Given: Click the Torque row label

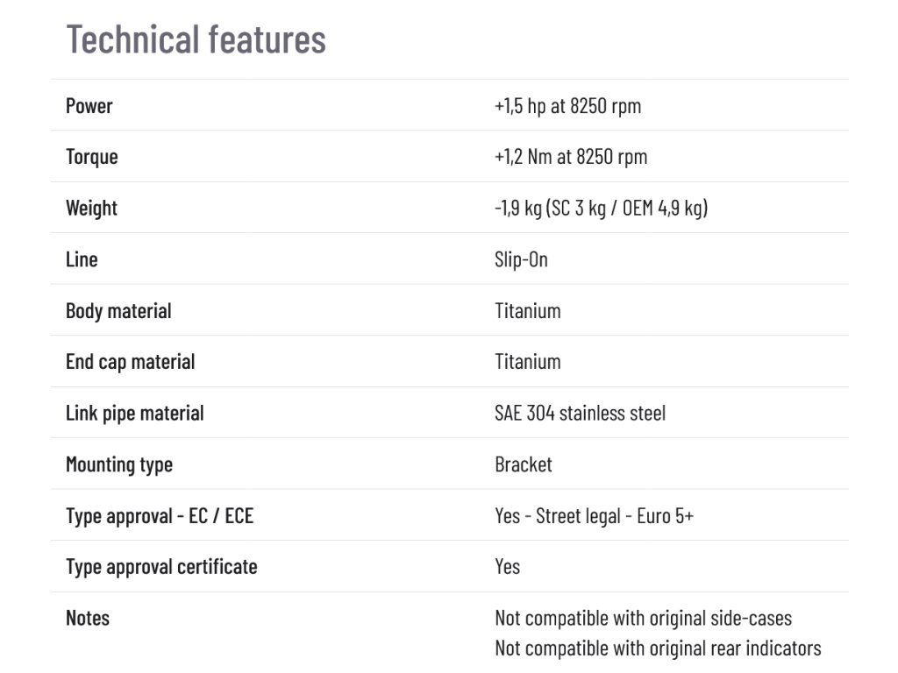Looking at the screenshot, I should (91, 157).
